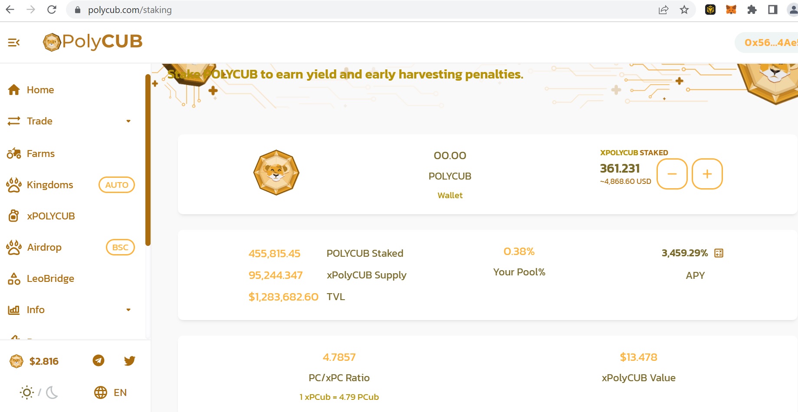
Task: Bookmark this page with the star icon
Action: click(684, 10)
